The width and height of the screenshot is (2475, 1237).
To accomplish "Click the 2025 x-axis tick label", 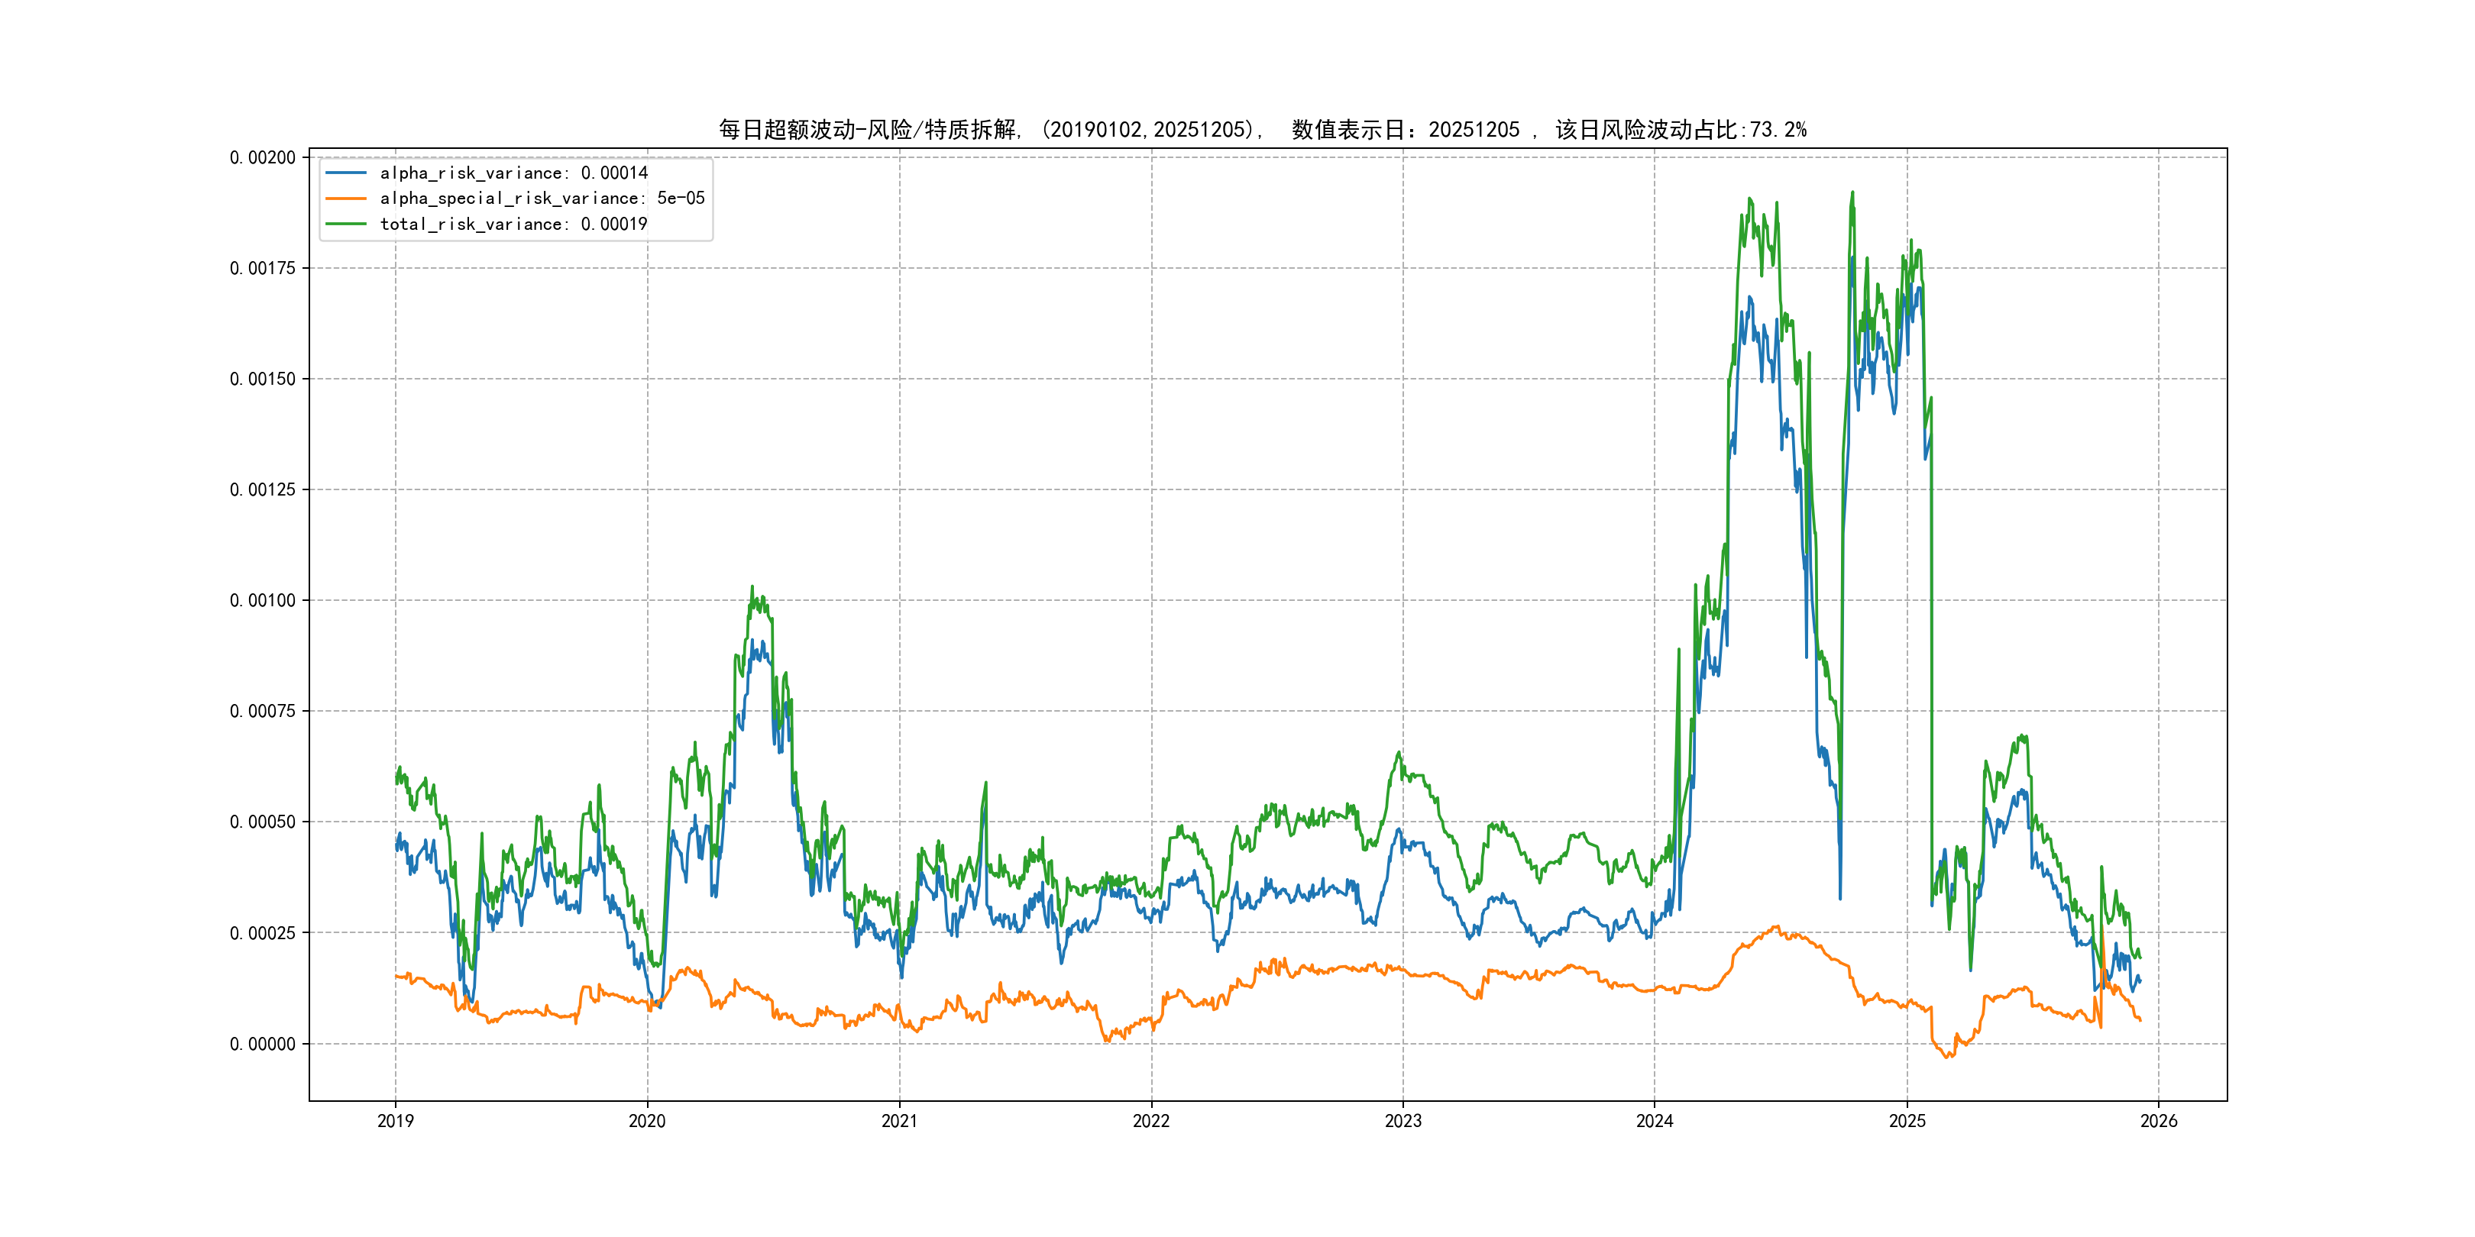I will [x=1907, y=1121].
